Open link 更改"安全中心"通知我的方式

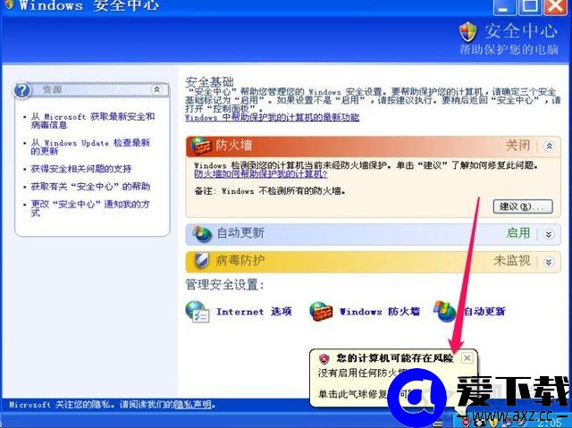[90, 208]
